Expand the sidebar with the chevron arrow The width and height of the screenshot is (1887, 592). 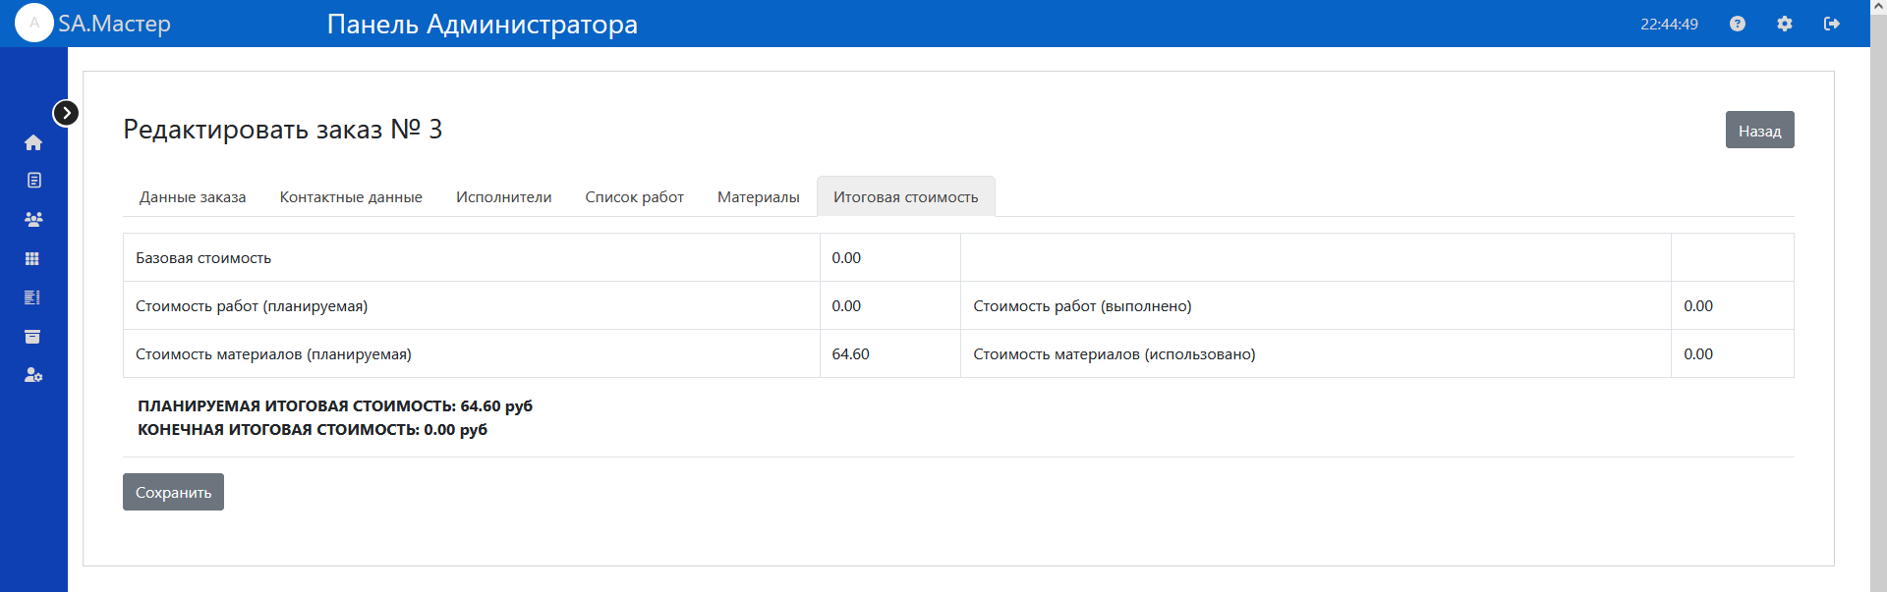tap(66, 113)
